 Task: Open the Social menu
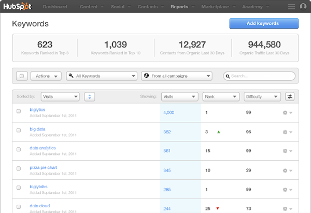pos(121,7)
